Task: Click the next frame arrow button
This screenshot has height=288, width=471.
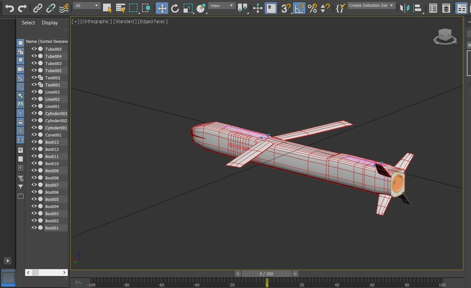Action: click(295, 274)
